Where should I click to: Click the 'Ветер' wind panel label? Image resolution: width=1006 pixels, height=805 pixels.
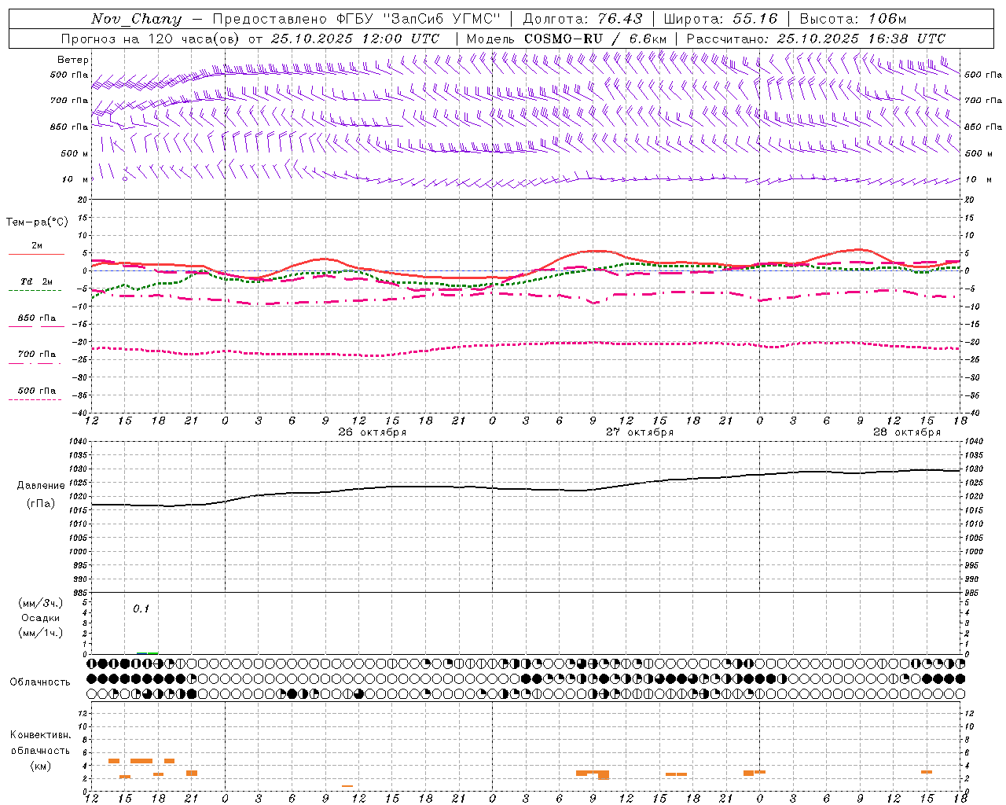tap(73, 60)
